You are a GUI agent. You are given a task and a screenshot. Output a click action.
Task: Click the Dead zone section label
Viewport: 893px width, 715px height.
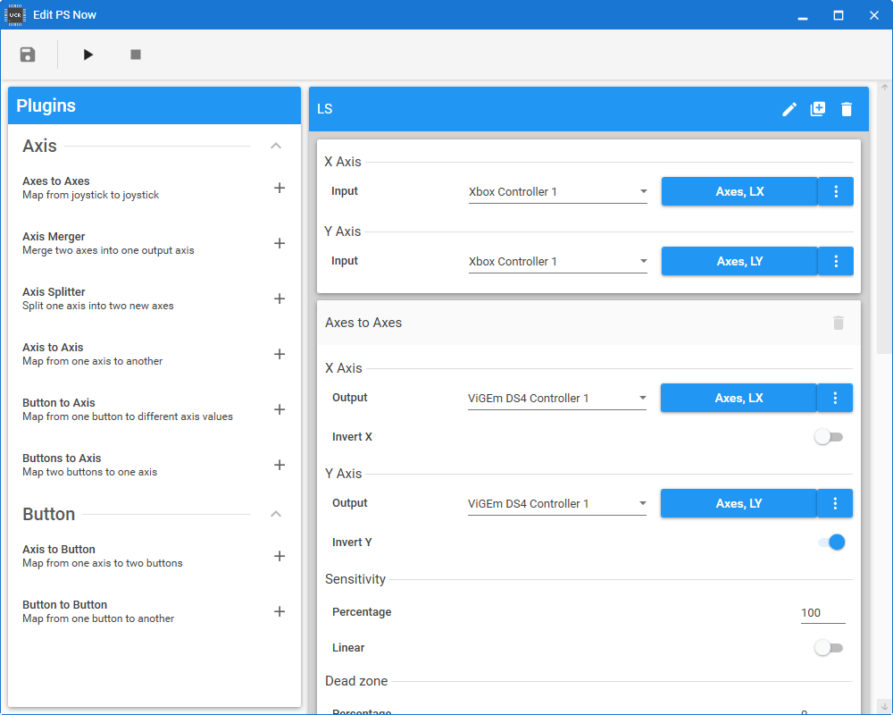(x=356, y=681)
